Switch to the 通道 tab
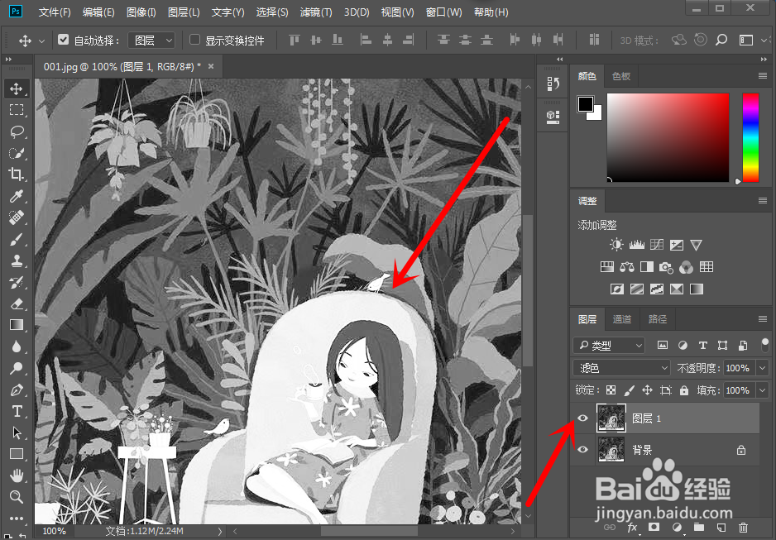 coord(621,319)
